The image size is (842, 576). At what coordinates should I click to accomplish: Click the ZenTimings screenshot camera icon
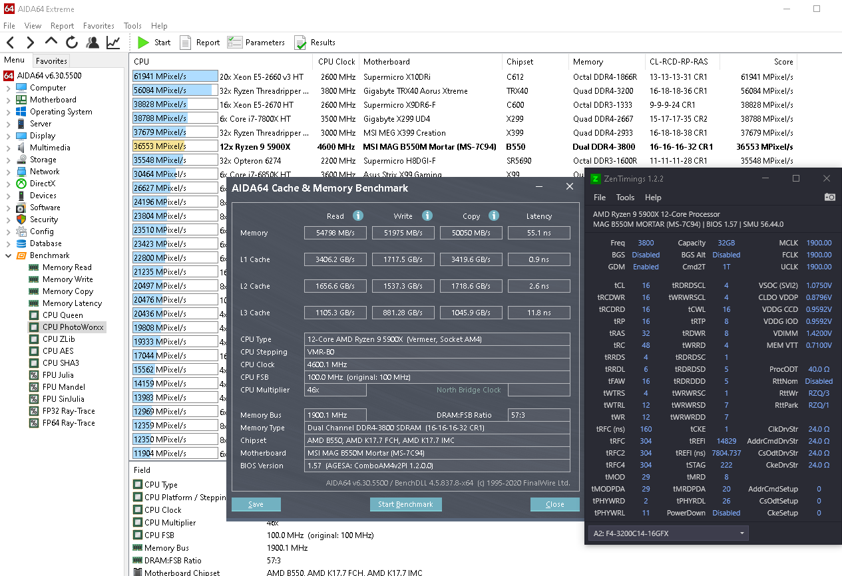coord(829,197)
